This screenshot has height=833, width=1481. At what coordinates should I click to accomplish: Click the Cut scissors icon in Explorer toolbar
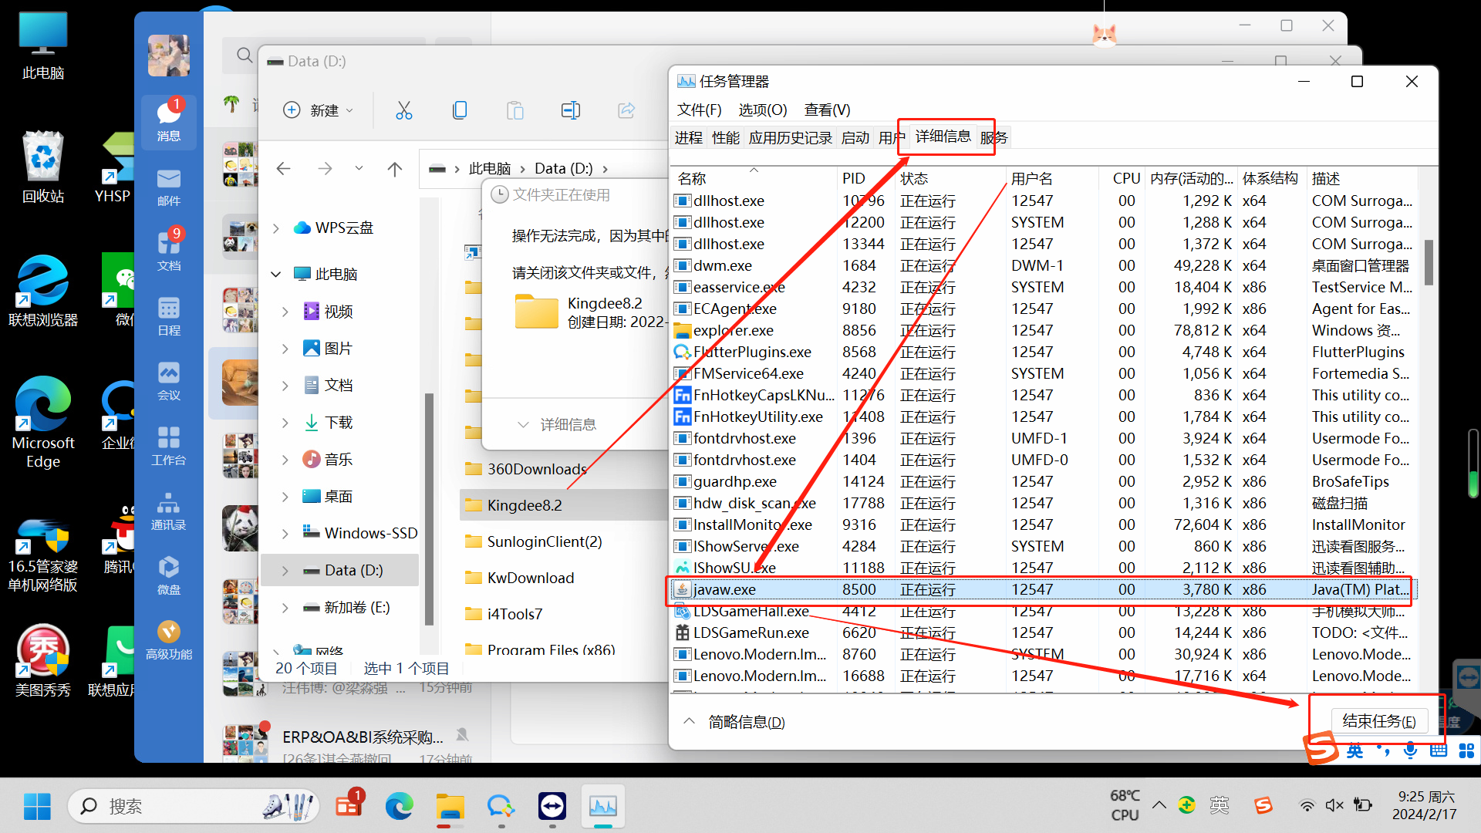(x=403, y=110)
